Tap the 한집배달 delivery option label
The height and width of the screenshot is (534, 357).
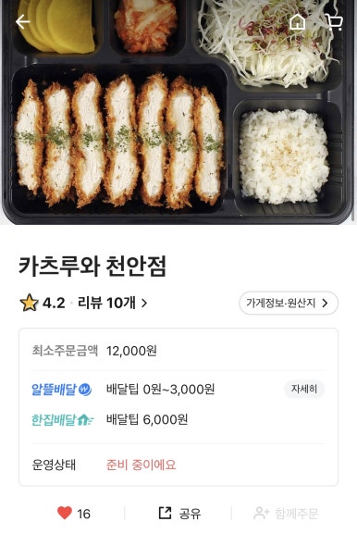[54, 419]
